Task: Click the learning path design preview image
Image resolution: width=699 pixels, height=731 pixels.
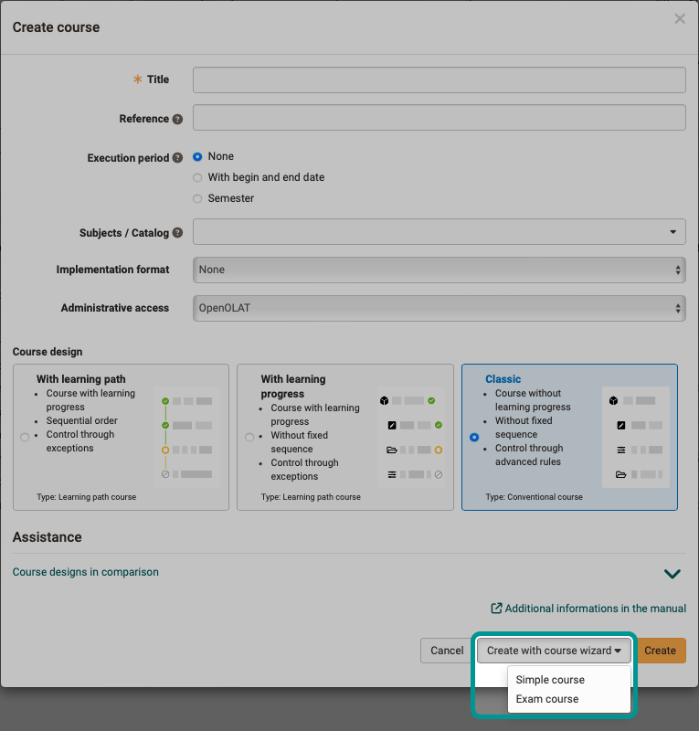Action: [187, 437]
